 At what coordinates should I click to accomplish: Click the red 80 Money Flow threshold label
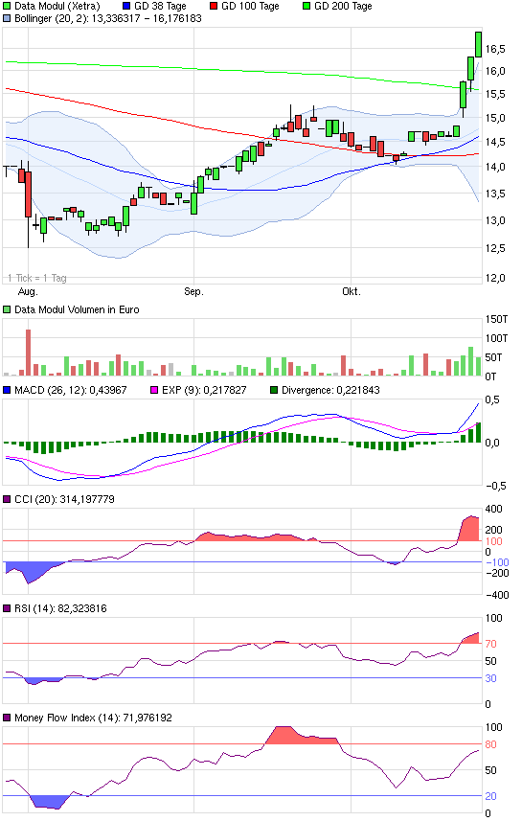click(x=490, y=744)
